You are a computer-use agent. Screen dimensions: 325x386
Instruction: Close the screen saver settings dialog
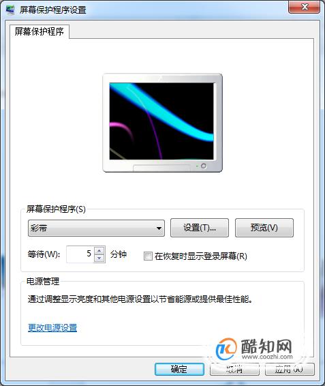305,7
